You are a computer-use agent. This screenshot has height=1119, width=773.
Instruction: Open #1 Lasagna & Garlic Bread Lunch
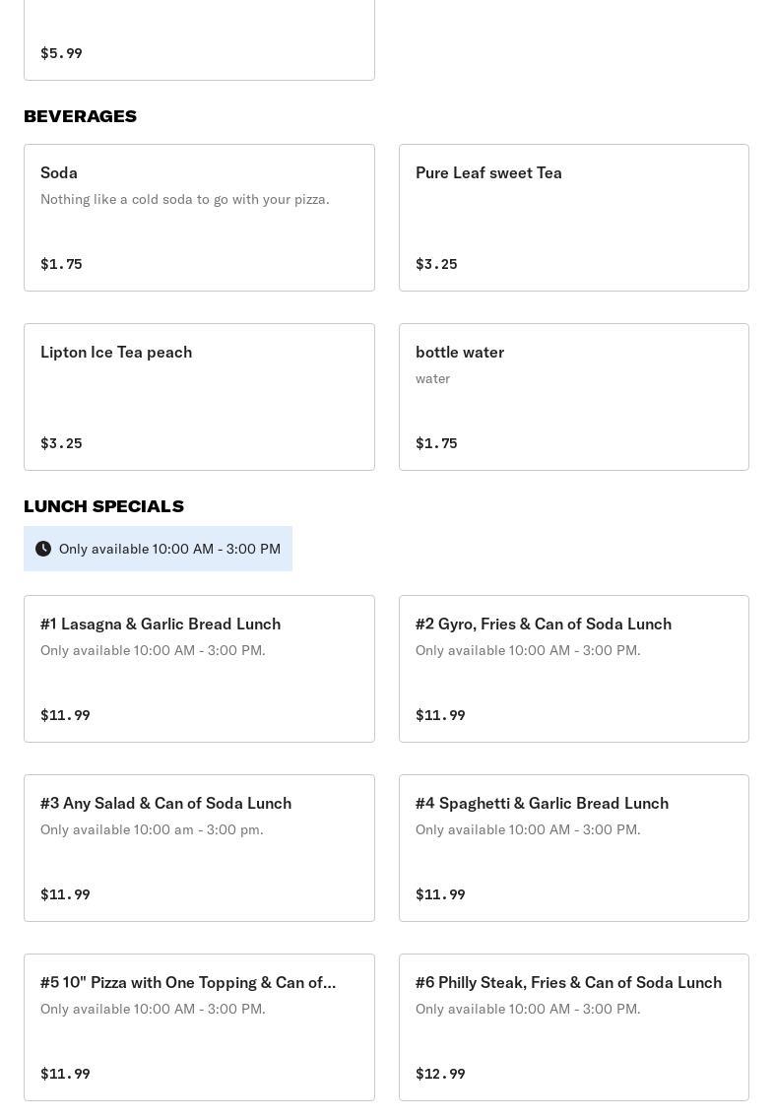199,669
